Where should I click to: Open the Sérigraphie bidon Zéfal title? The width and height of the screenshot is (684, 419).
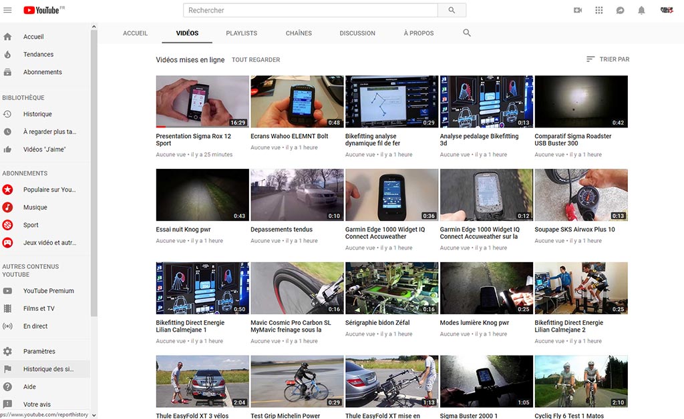[x=377, y=323]
